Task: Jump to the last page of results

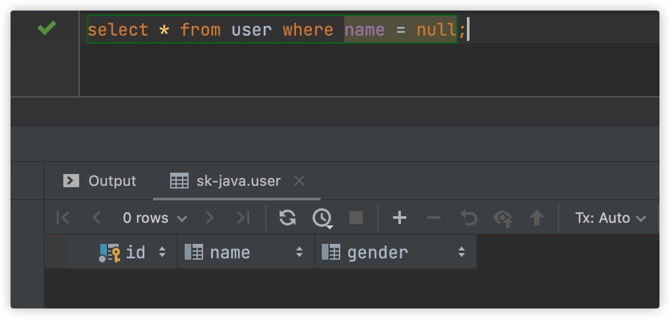Action: (243, 217)
